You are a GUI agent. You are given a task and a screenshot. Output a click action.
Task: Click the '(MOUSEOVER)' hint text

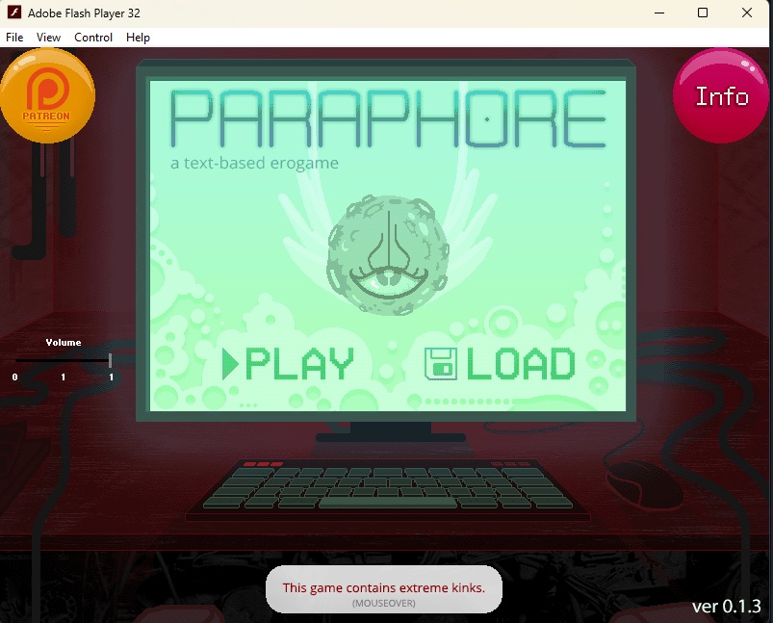(x=383, y=604)
